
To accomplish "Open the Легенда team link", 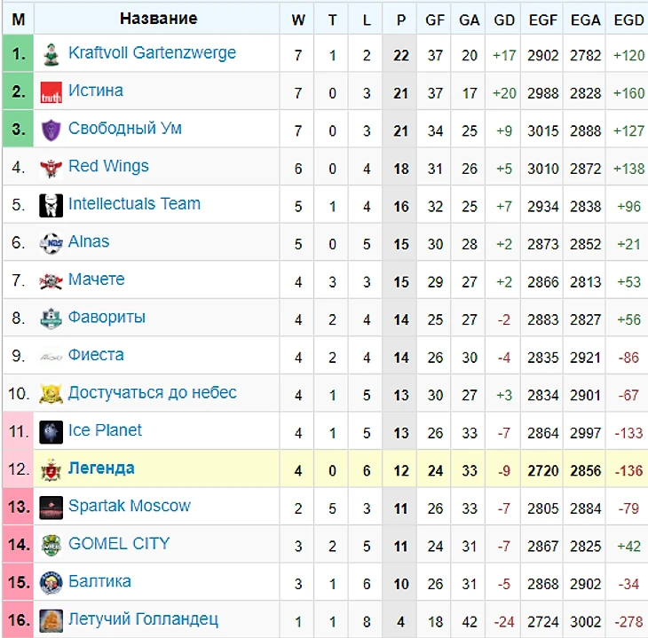I will pos(101,468).
